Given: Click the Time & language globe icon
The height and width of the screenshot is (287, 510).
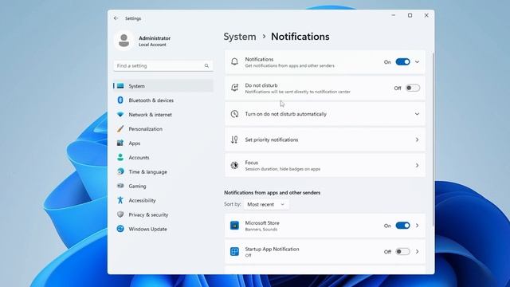Looking at the screenshot, I should click(120, 171).
